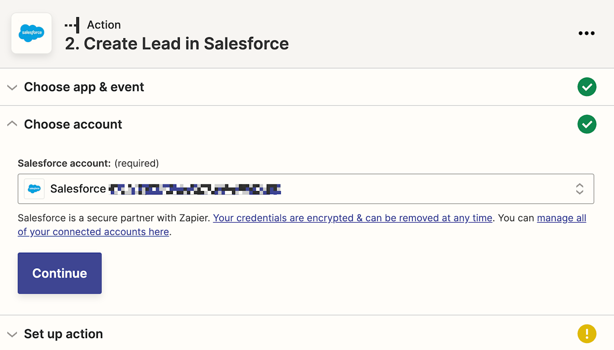
Task: Open the three-dot more options menu
Action: (586, 33)
